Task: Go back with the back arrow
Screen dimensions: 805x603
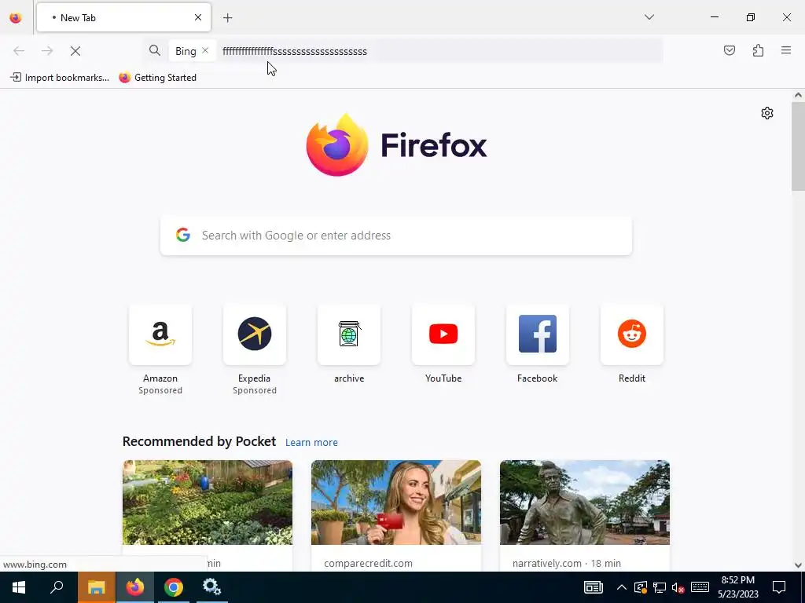Action: 19,51
